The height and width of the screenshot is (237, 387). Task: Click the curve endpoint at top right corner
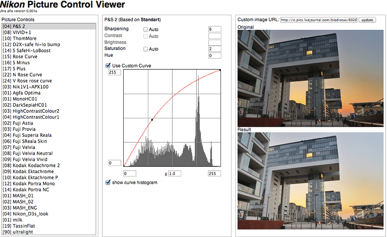[x=220, y=71]
